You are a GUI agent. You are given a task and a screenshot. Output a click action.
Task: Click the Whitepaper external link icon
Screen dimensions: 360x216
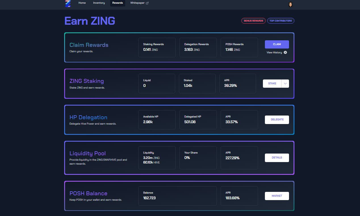(147, 3)
